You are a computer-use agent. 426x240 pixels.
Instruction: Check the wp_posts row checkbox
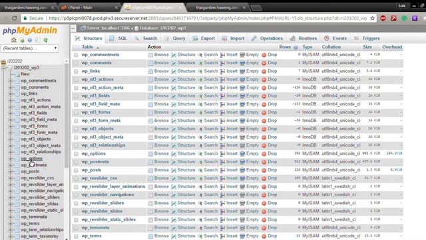click(76, 170)
